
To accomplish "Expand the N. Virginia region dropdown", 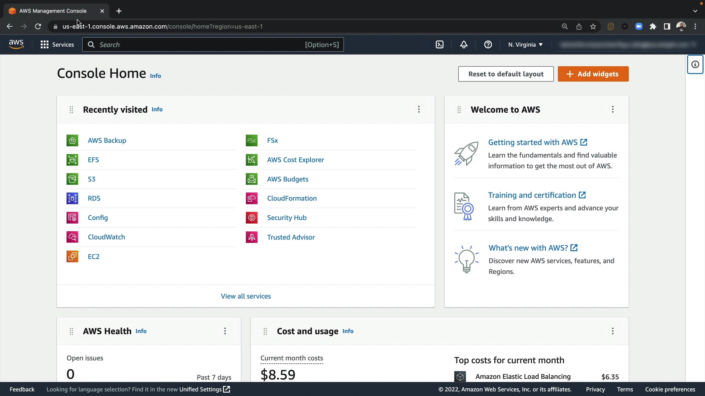I will [x=525, y=45].
